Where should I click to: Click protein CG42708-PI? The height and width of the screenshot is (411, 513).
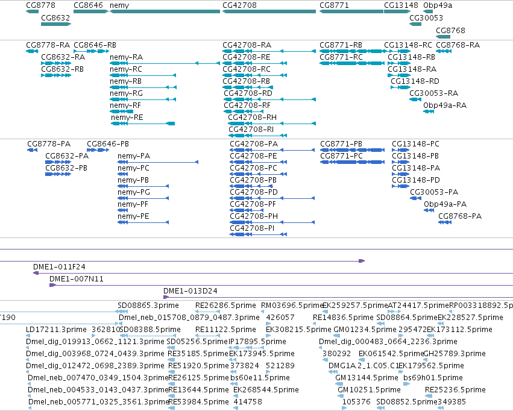[x=258, y=234]
